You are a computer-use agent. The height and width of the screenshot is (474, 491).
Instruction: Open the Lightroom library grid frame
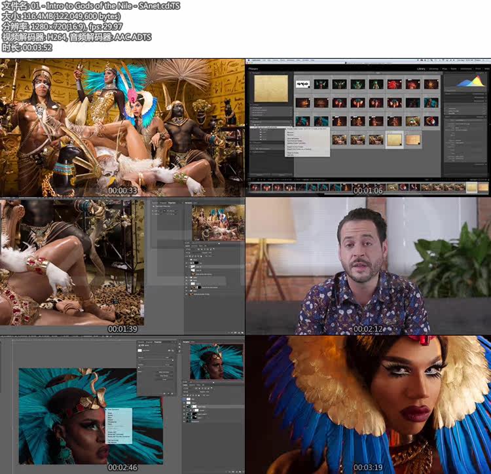(x=368, y=128)
